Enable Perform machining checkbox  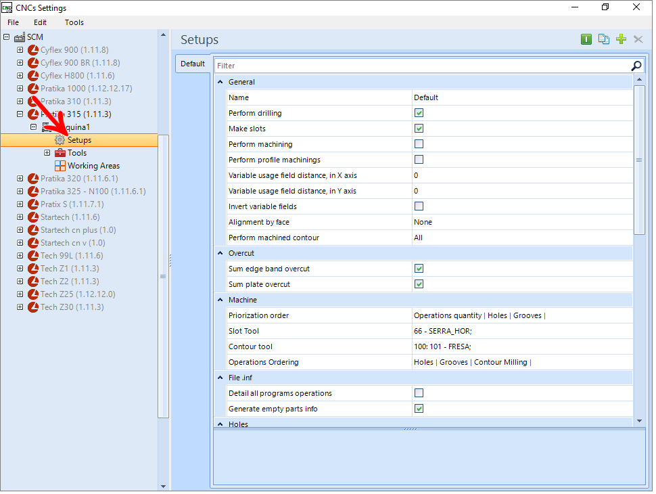click(x=419, y=144)
